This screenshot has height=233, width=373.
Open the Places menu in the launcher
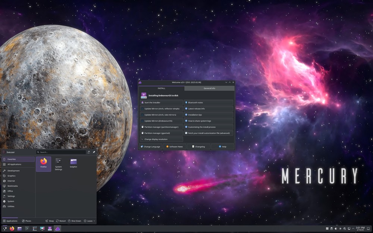point(27,221)
